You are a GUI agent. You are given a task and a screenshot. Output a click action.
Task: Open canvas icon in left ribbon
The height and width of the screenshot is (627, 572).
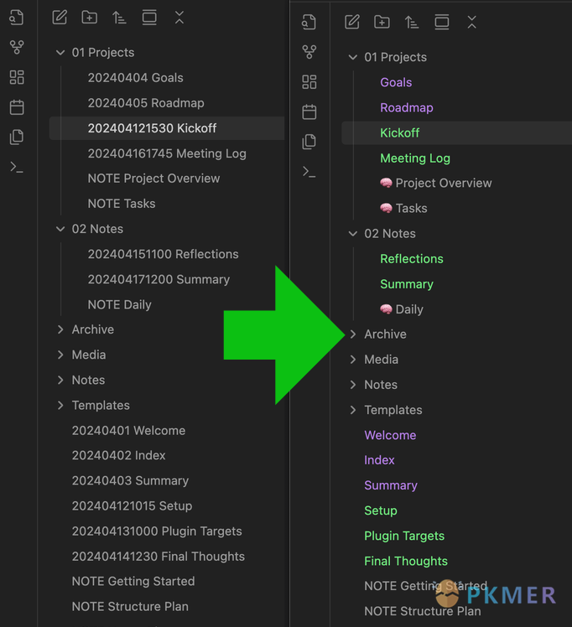[17, 77]
